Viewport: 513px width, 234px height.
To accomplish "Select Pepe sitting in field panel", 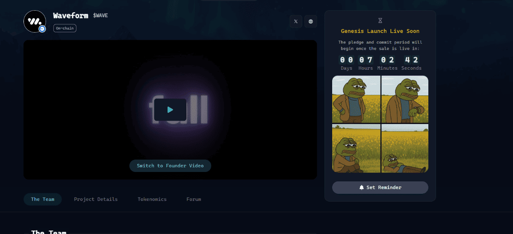I will click(x=356, y=148).
